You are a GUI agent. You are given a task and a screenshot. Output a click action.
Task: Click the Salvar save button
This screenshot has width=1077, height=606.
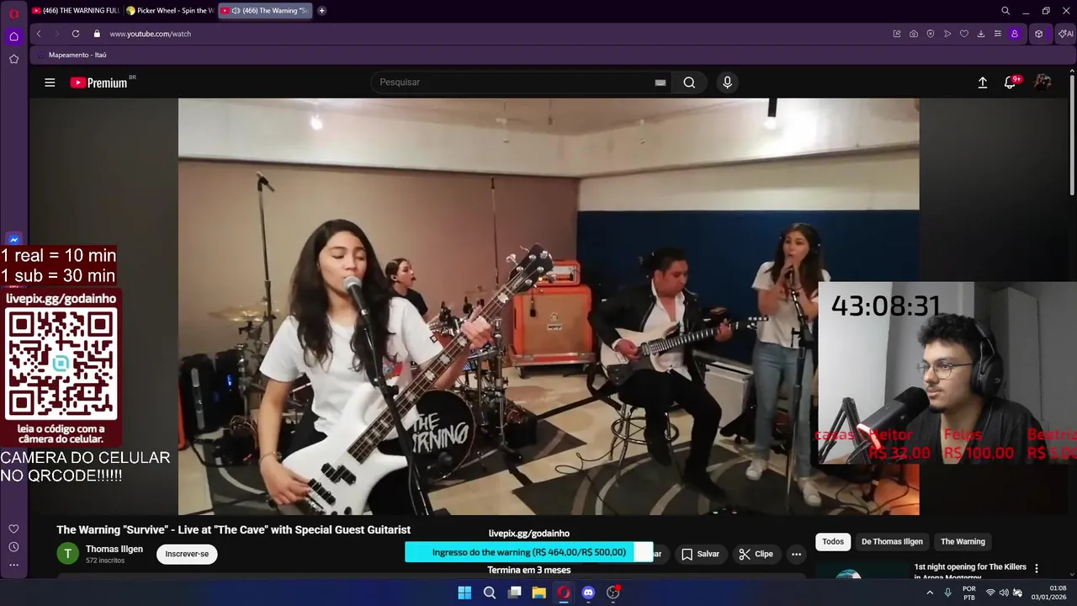tap(700, 554)
